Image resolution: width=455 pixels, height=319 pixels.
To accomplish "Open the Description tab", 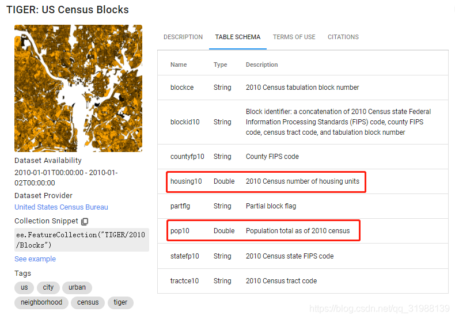I will coord(183,37).
